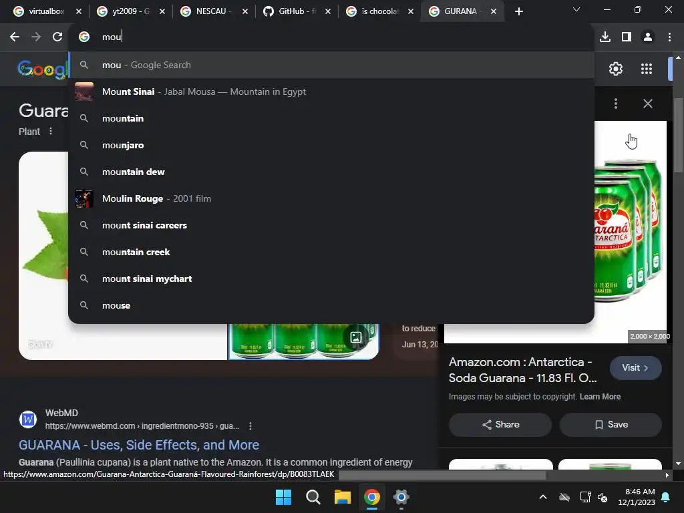Click image search lens on cans thumbnail
This screenshot has width=684, height=513.
[356, 337]
